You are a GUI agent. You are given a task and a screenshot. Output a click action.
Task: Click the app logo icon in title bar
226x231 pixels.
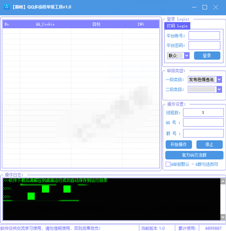(x=7, y=7)
